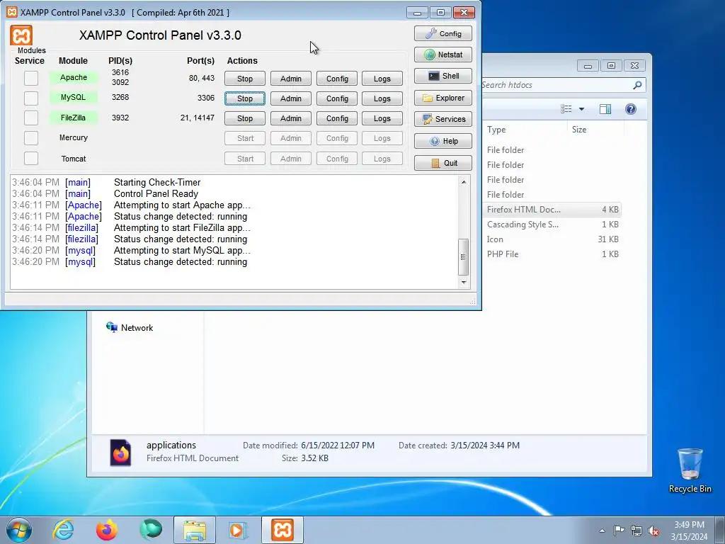Launch the XAMPP Shell
725x544 pixels.
[x=443, y=76]
